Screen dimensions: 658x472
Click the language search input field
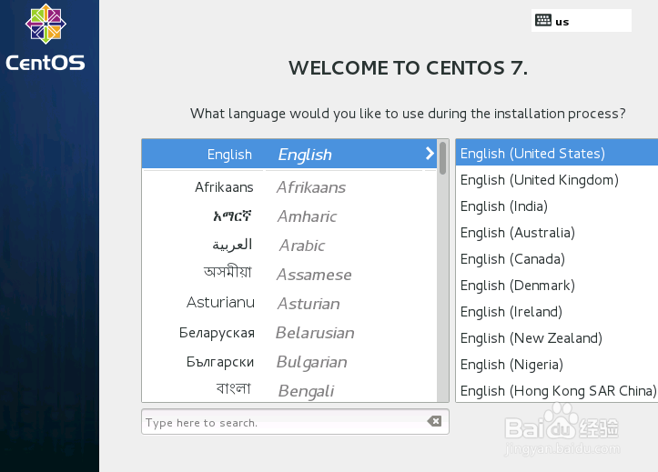click(295, 422)
